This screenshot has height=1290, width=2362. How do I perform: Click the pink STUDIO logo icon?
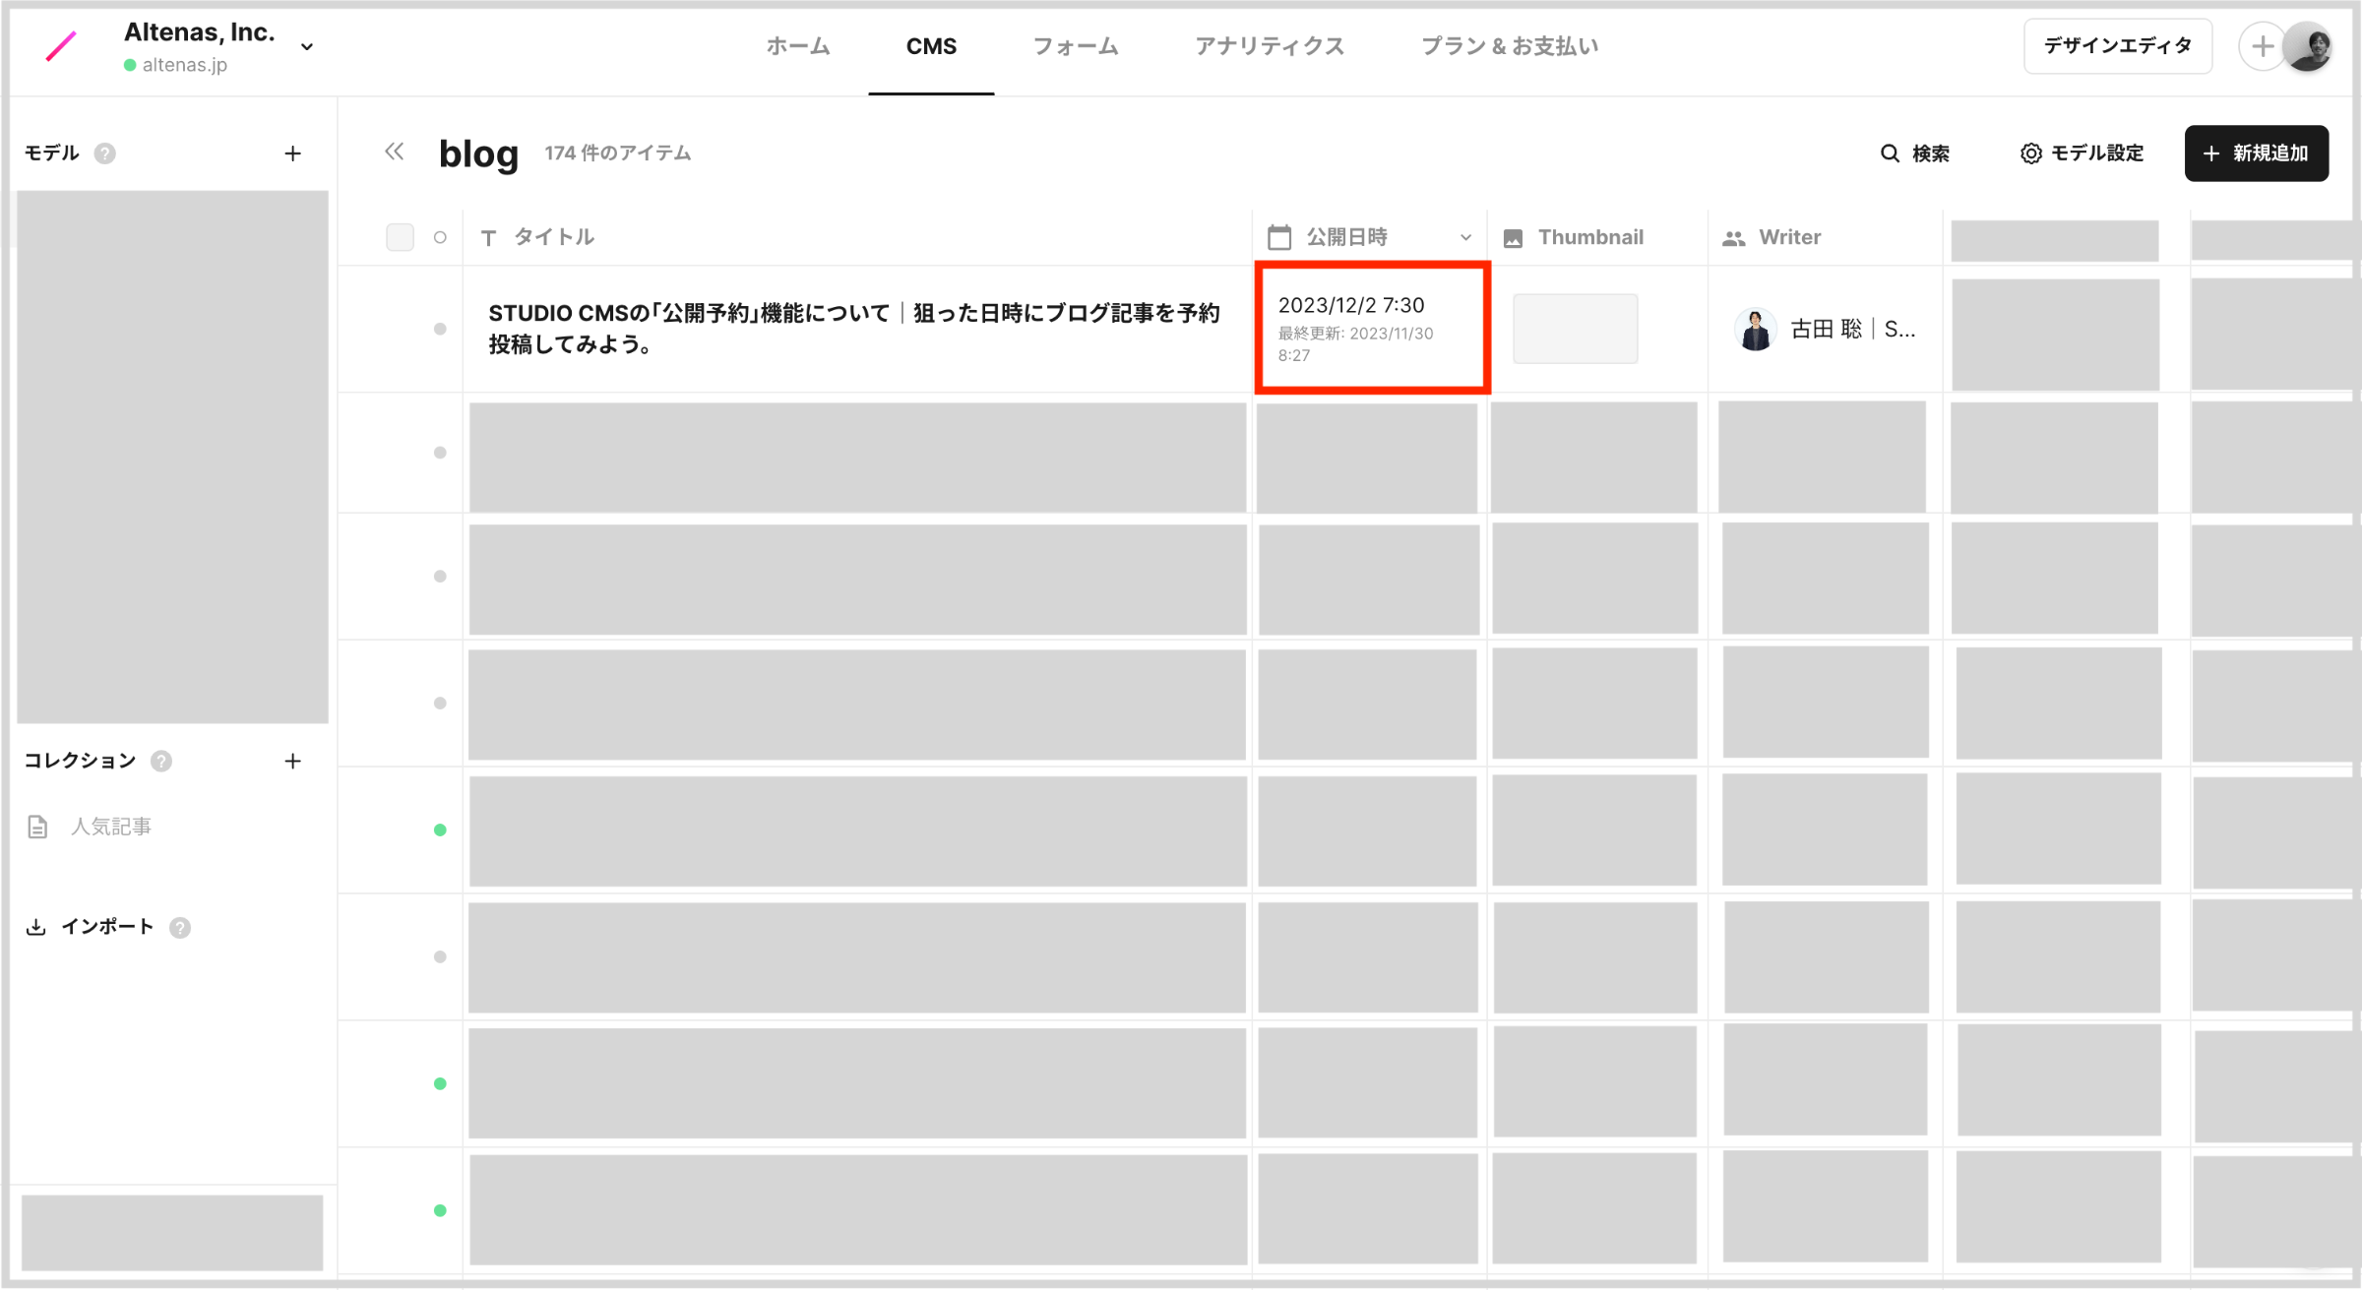[61, 46]
